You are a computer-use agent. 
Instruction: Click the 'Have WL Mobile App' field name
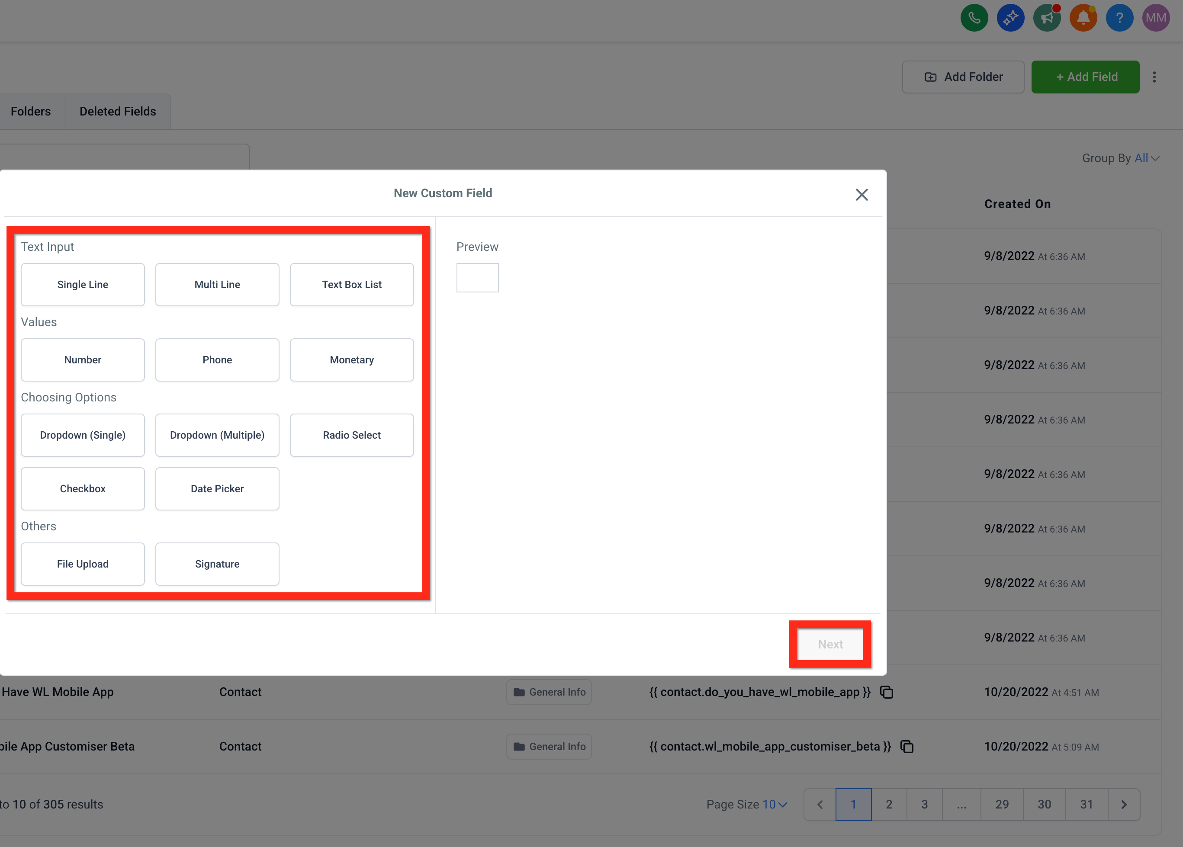(x=58, y=692)
